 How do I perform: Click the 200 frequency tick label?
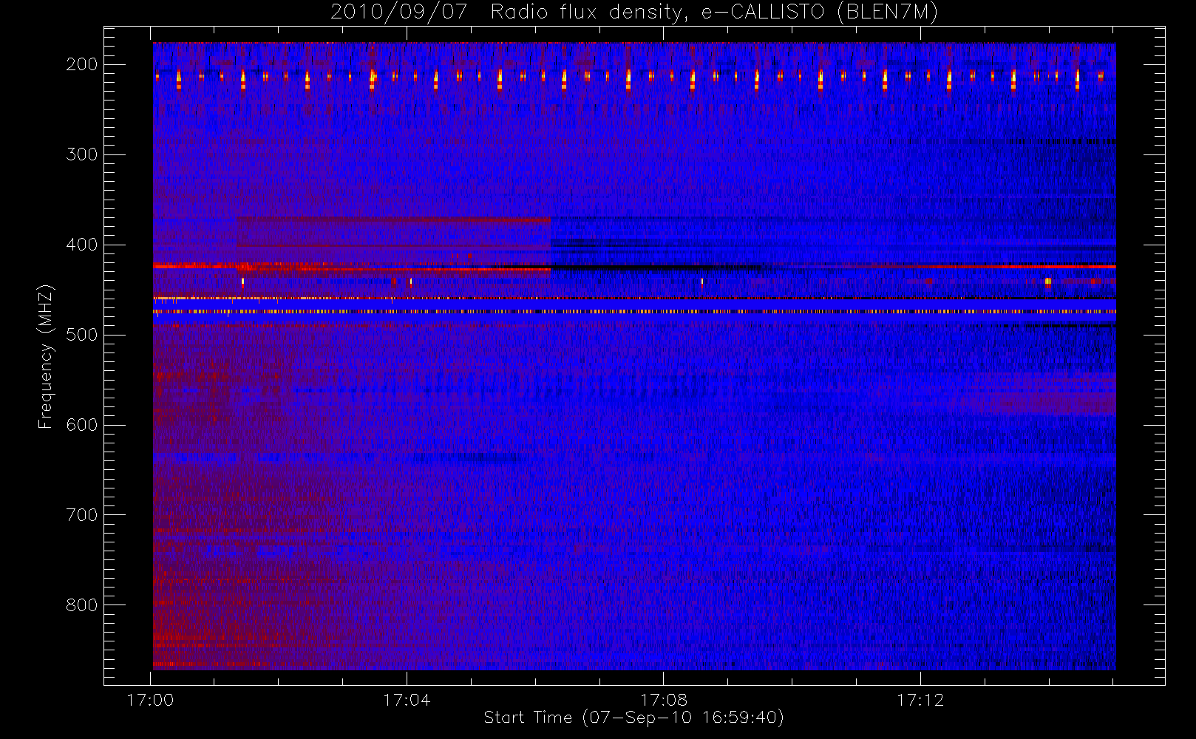[82, 64]
